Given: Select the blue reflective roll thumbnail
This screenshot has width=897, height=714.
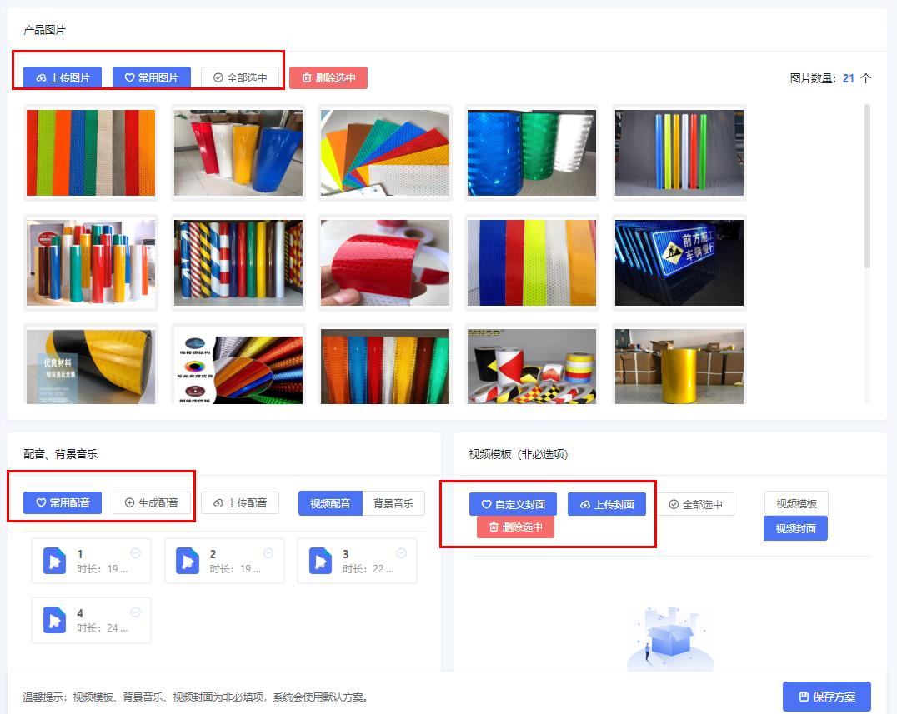Looking at the screenshot, I should click(531, 153).
